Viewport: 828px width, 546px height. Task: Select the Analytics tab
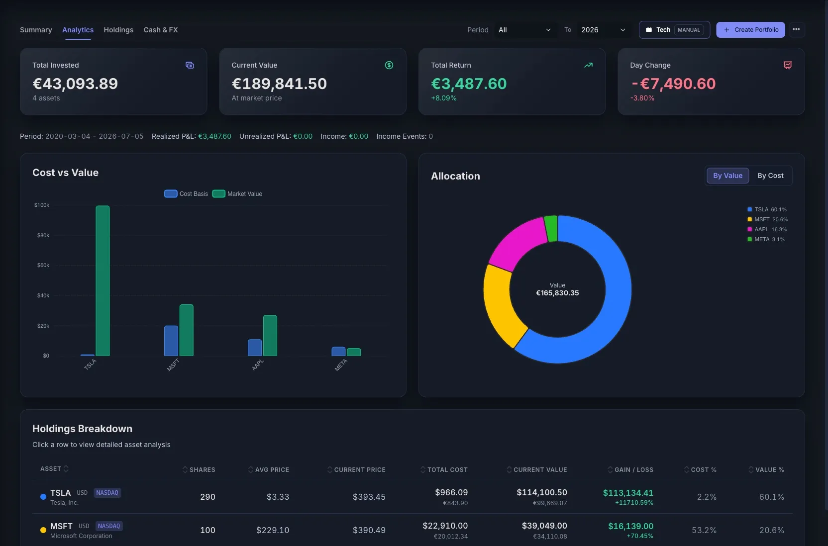pyautogui.click(x=78, y=30)
